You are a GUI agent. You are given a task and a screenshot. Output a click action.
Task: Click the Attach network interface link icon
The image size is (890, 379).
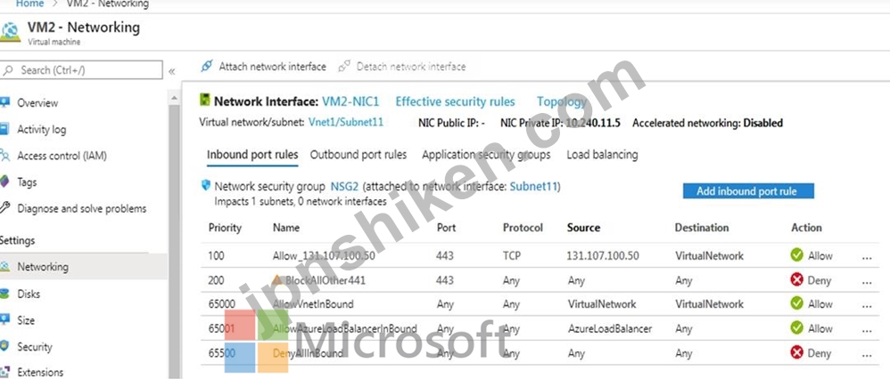coord(207,67)
